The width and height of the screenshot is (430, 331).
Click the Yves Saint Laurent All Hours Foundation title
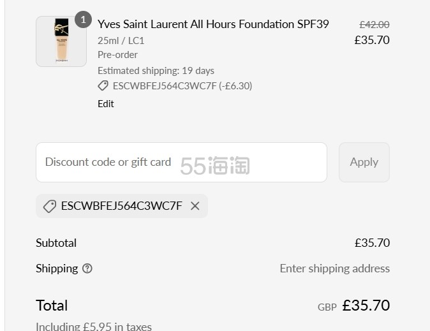click(x=213, y=24)
